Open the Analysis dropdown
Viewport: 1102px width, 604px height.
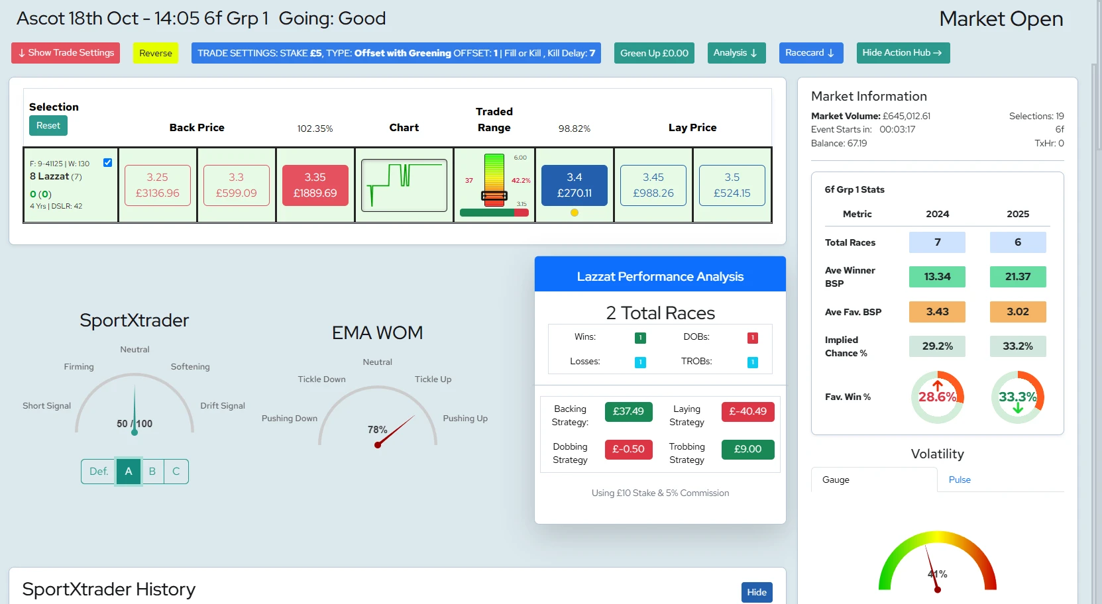pos(736,53)
